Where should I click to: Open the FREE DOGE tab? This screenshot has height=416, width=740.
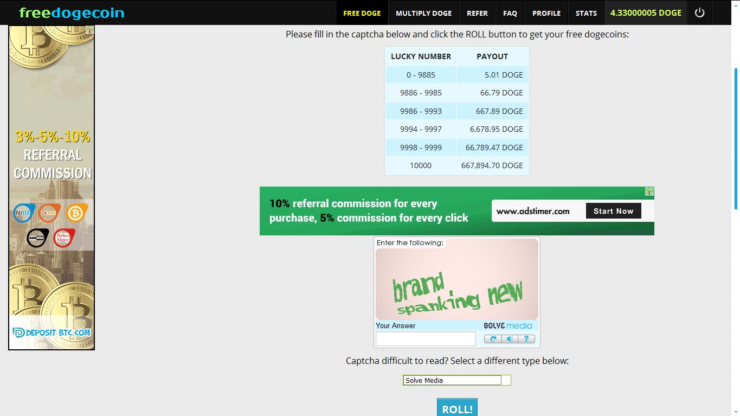[x=362, y=13]
